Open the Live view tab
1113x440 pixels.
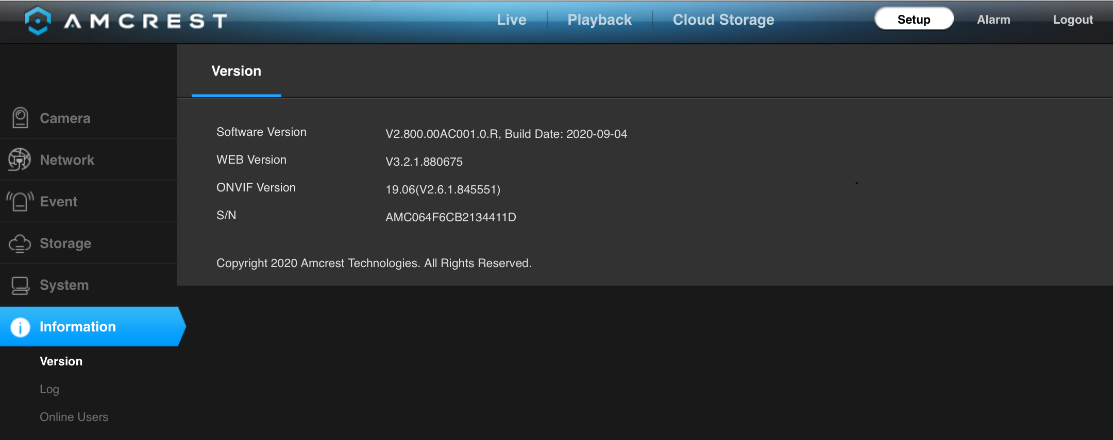[511, 20]
